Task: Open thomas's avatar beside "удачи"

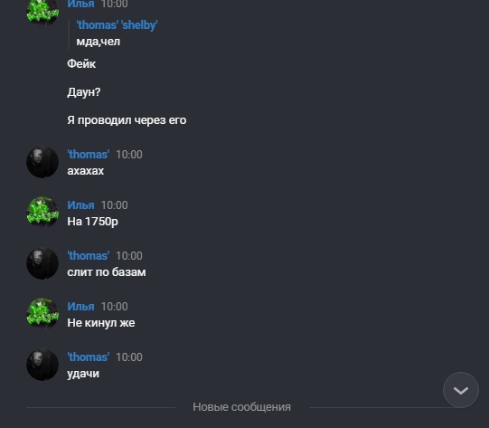Action: pos(42,365)
